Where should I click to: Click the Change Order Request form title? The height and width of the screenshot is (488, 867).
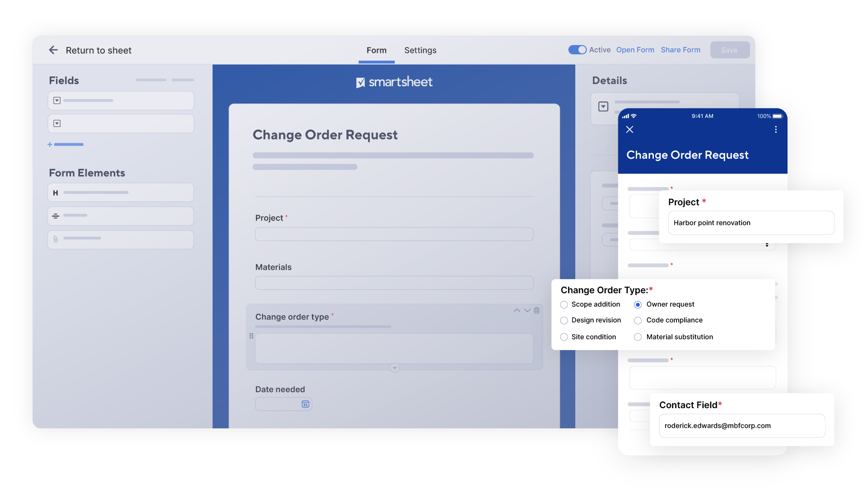pyautogui.click(x=325, y=135)
